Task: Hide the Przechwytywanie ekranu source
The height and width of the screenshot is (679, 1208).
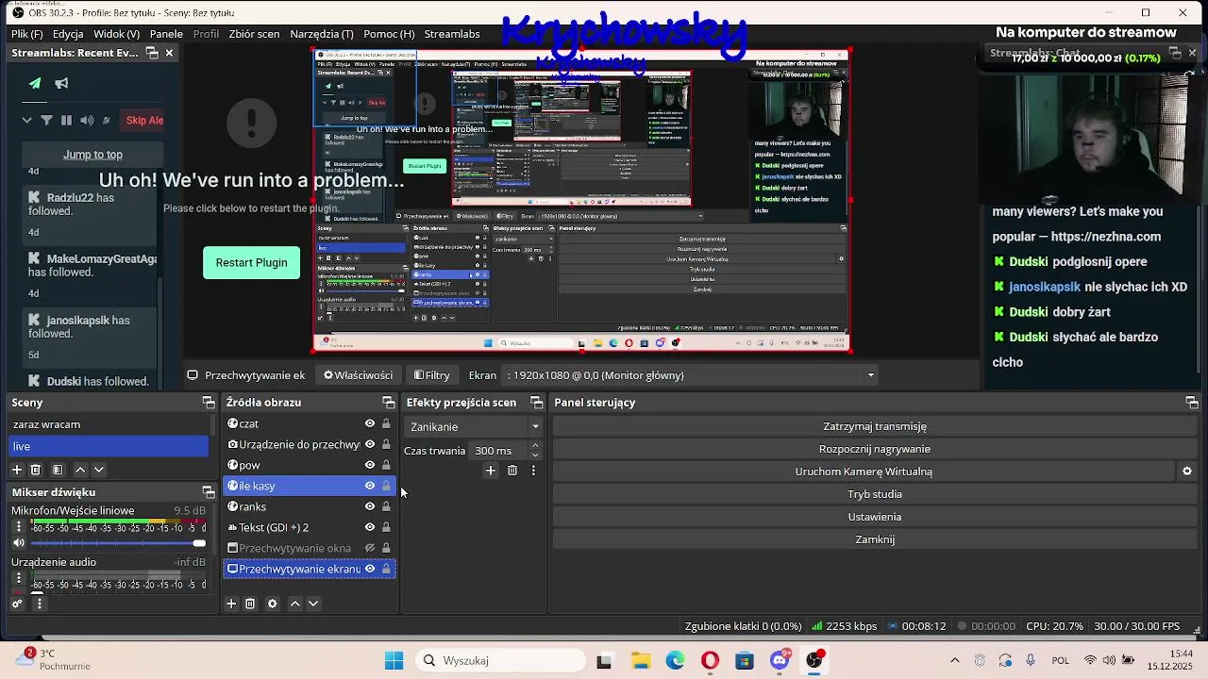Action: 370,569
